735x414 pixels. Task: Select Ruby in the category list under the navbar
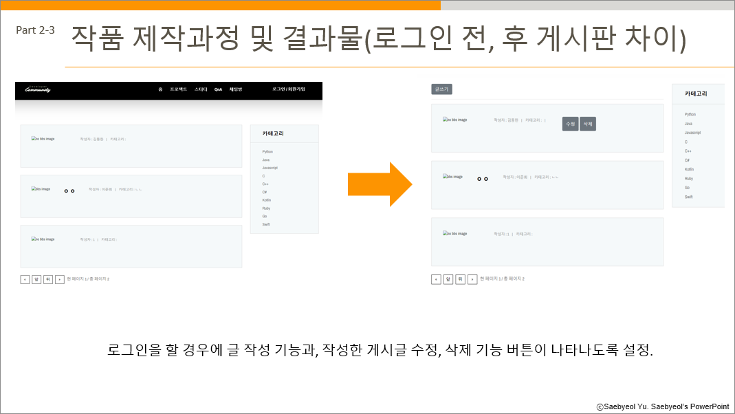[x=266, y=208]
